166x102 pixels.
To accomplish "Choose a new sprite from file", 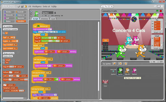I will pos(120,64).
